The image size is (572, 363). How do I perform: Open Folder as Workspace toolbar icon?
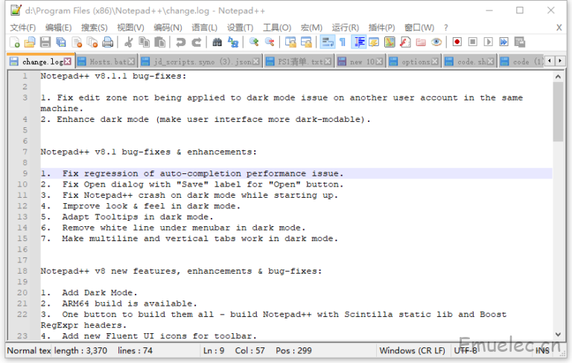421,42
